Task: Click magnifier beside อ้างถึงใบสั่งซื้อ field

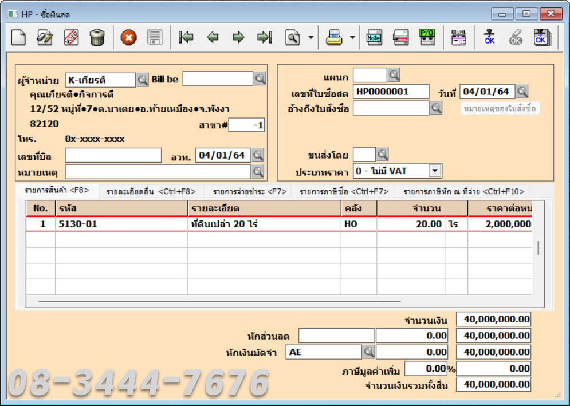Action: point(436,108)
